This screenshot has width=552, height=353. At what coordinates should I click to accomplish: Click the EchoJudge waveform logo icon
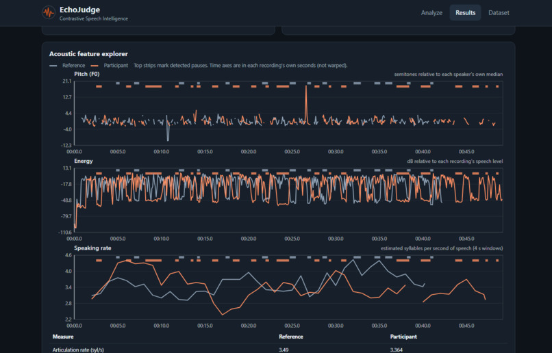point(49,13)
